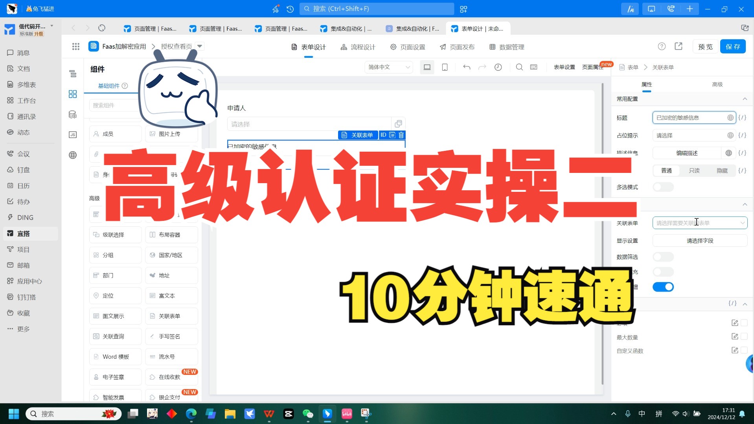Click the picker icon in 申请人 field
This screenshot has height=424, width=754.
coord(398,124)
